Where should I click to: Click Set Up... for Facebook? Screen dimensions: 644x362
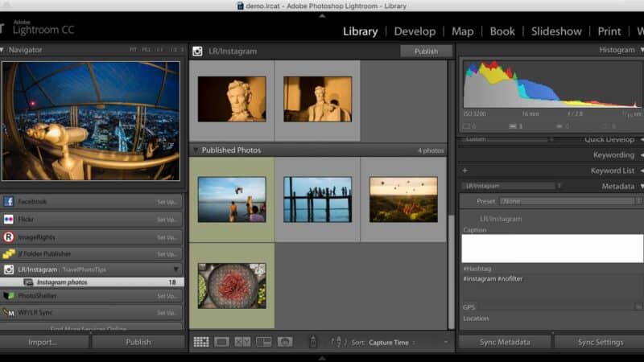pos(167,202)
